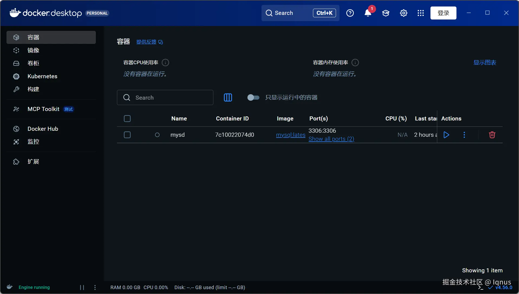Click the Container ID column header
The height and width of the screenshot is (294, 519).
(x=232, y=119)
